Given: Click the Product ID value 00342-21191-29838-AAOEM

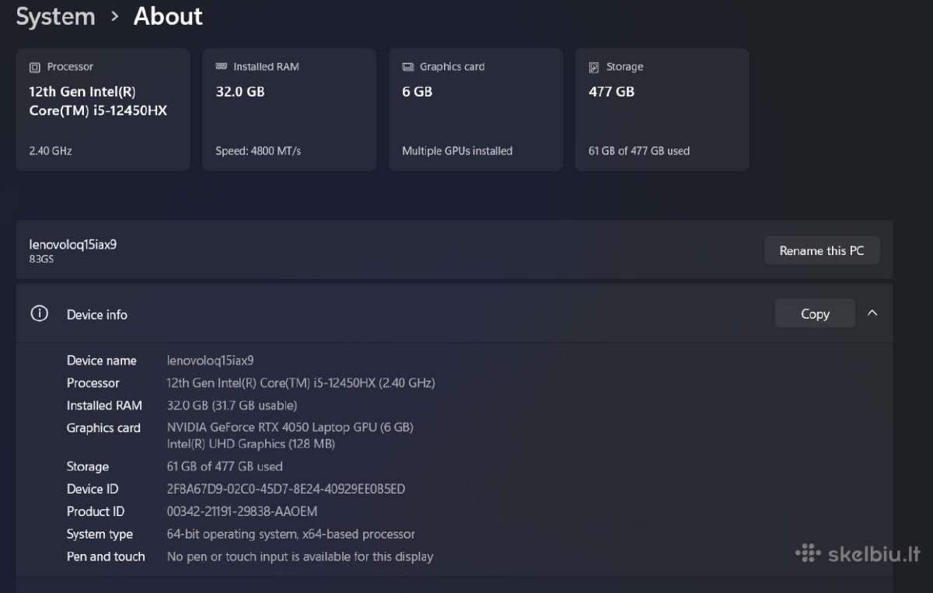Looking at the screenshot, I should 242,511.
